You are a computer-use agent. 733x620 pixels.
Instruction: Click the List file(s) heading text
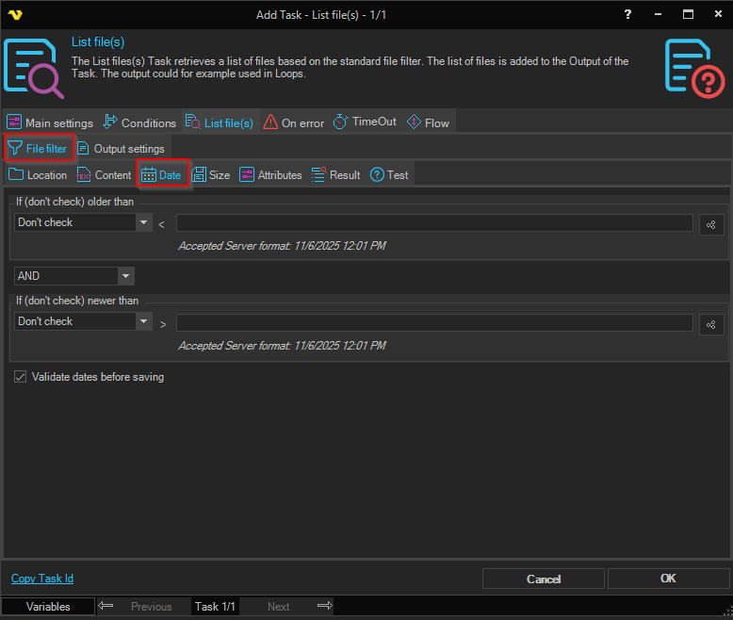click(x=98, y=42)
